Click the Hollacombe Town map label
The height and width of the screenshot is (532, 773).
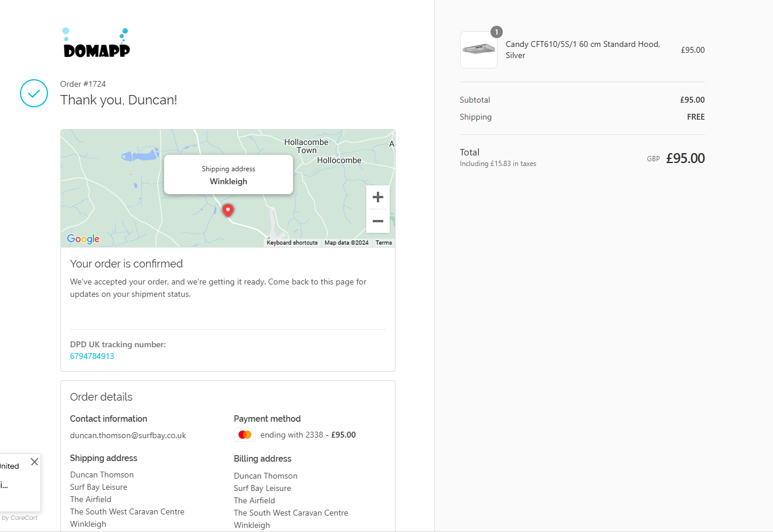coord(306,146)
